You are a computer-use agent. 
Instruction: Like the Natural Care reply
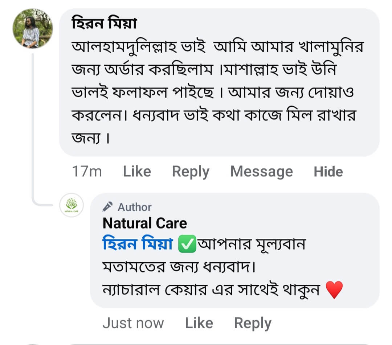199,323
